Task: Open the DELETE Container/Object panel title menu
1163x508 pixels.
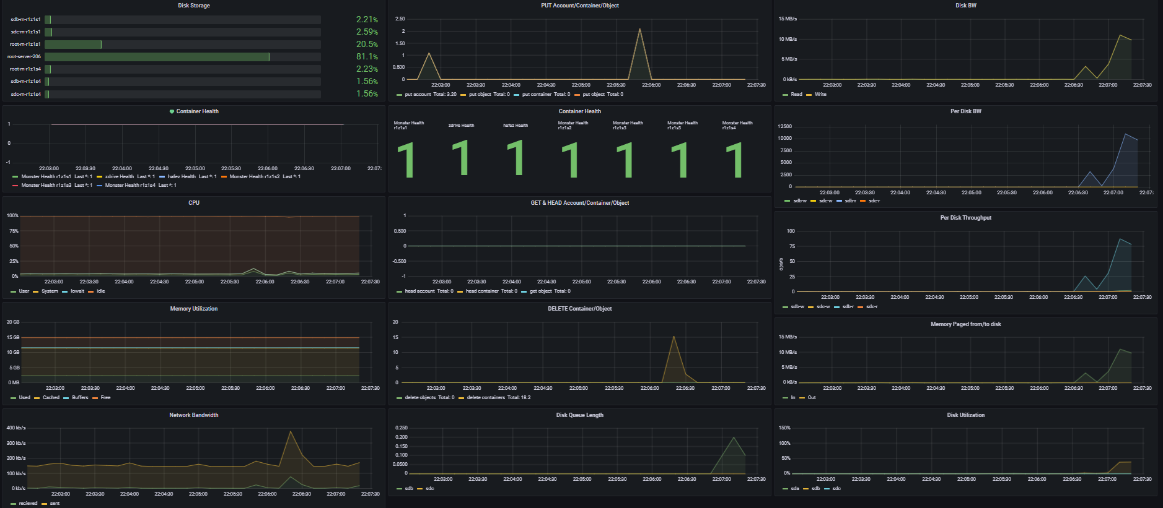Action: (580, 309)
